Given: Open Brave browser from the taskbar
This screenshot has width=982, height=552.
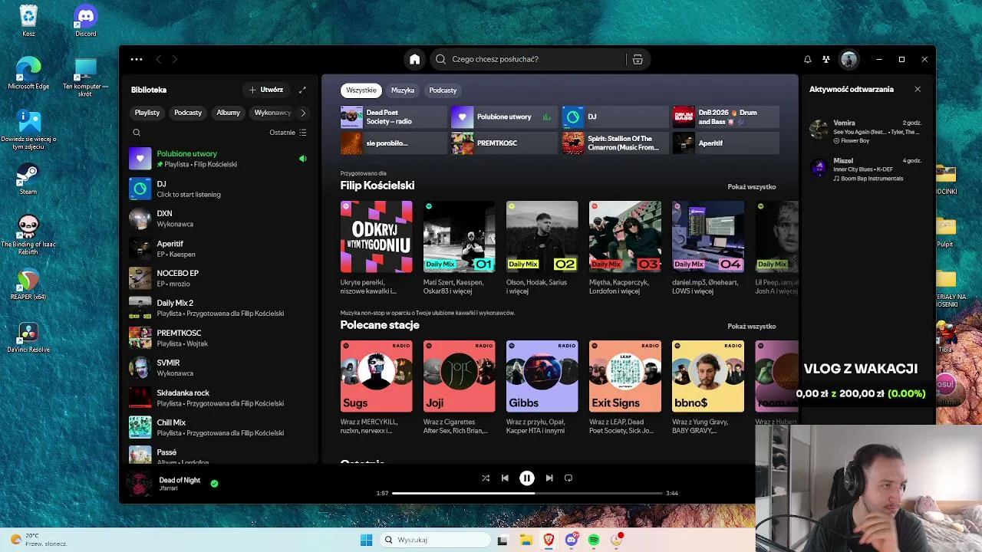Looking at the screenshot, I should point(549,540).
